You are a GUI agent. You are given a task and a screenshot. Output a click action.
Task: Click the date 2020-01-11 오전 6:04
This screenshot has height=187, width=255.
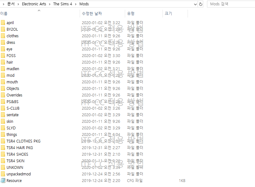point(101,134)
